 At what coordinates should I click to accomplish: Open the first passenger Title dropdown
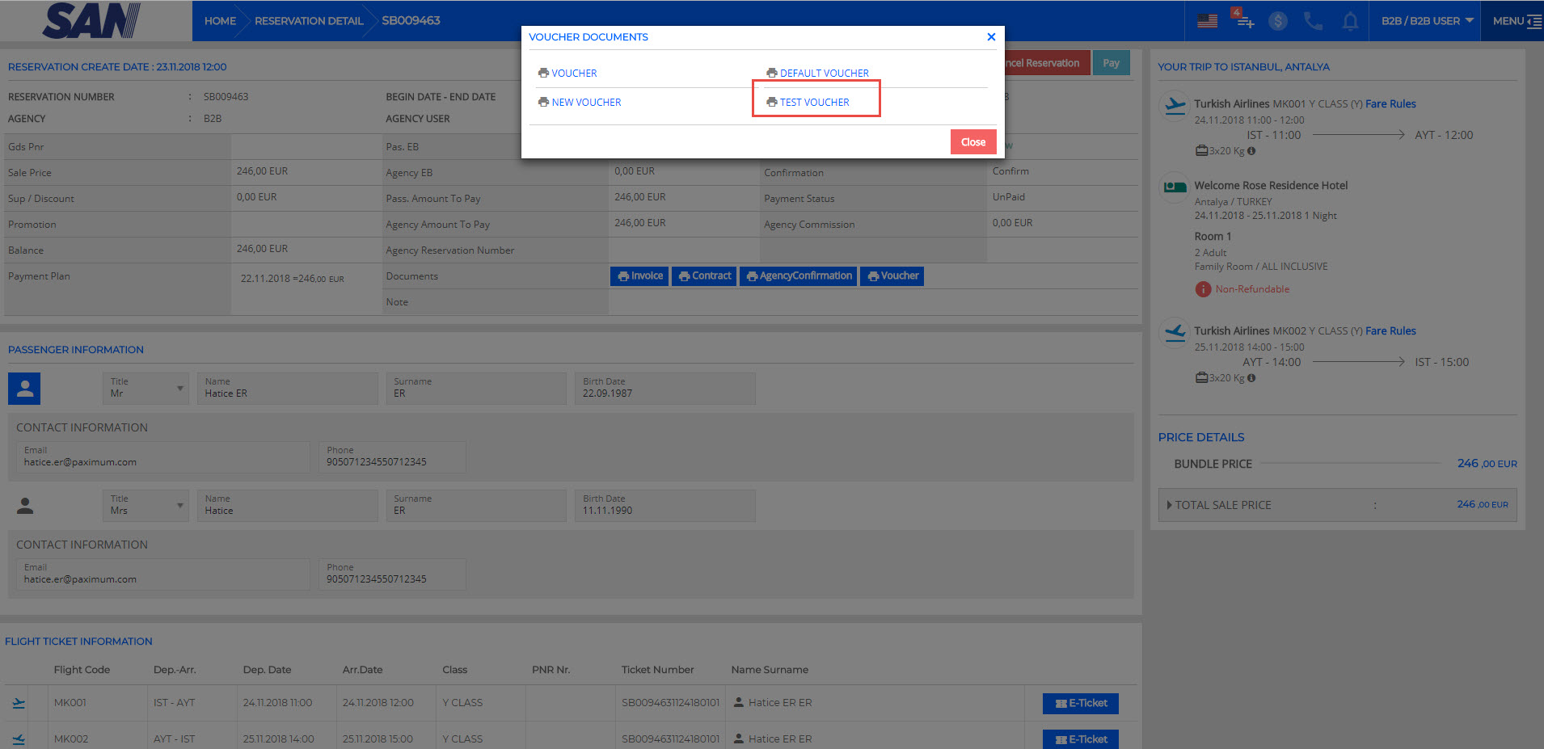146,389
